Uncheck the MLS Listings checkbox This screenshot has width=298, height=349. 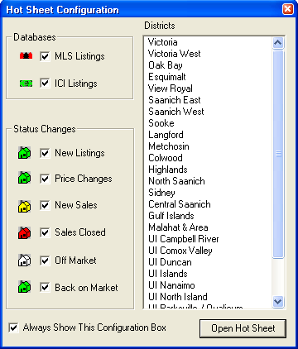[45, 56]
